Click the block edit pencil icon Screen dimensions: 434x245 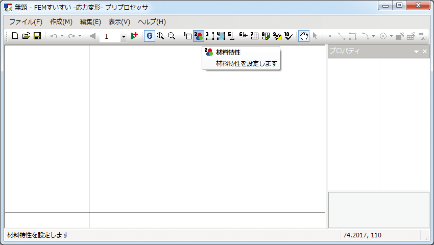pos(400,36)
